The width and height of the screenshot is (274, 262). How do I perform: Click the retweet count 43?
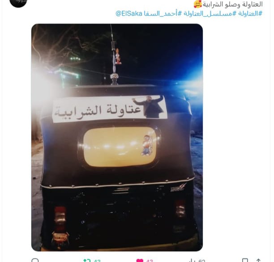97,261
